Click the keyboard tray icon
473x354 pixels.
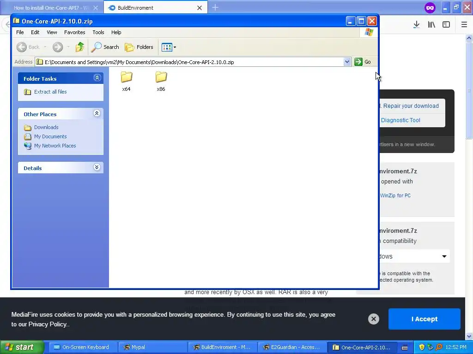405,347
